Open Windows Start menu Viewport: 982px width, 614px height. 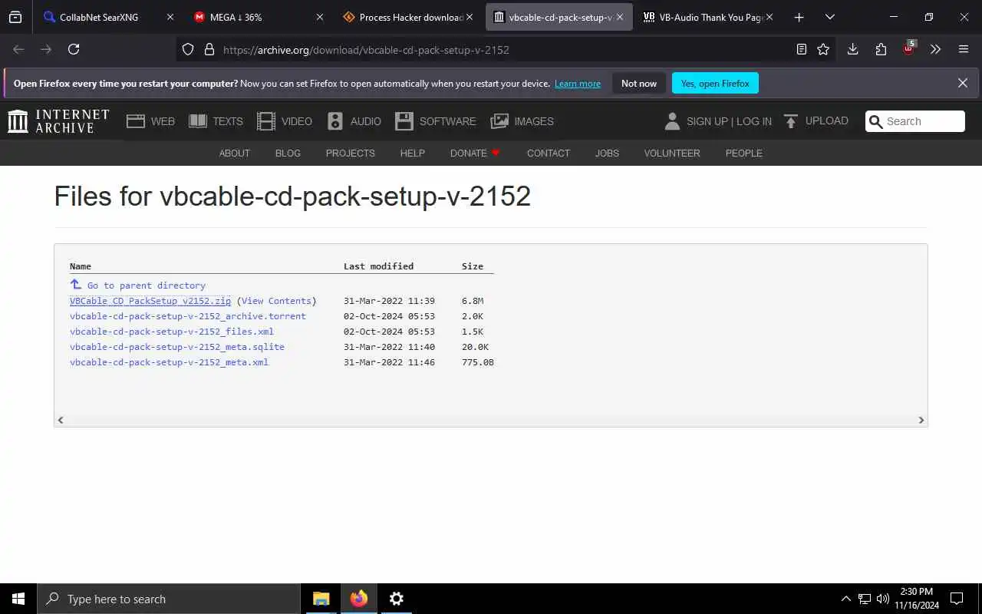tap(18, 599)
